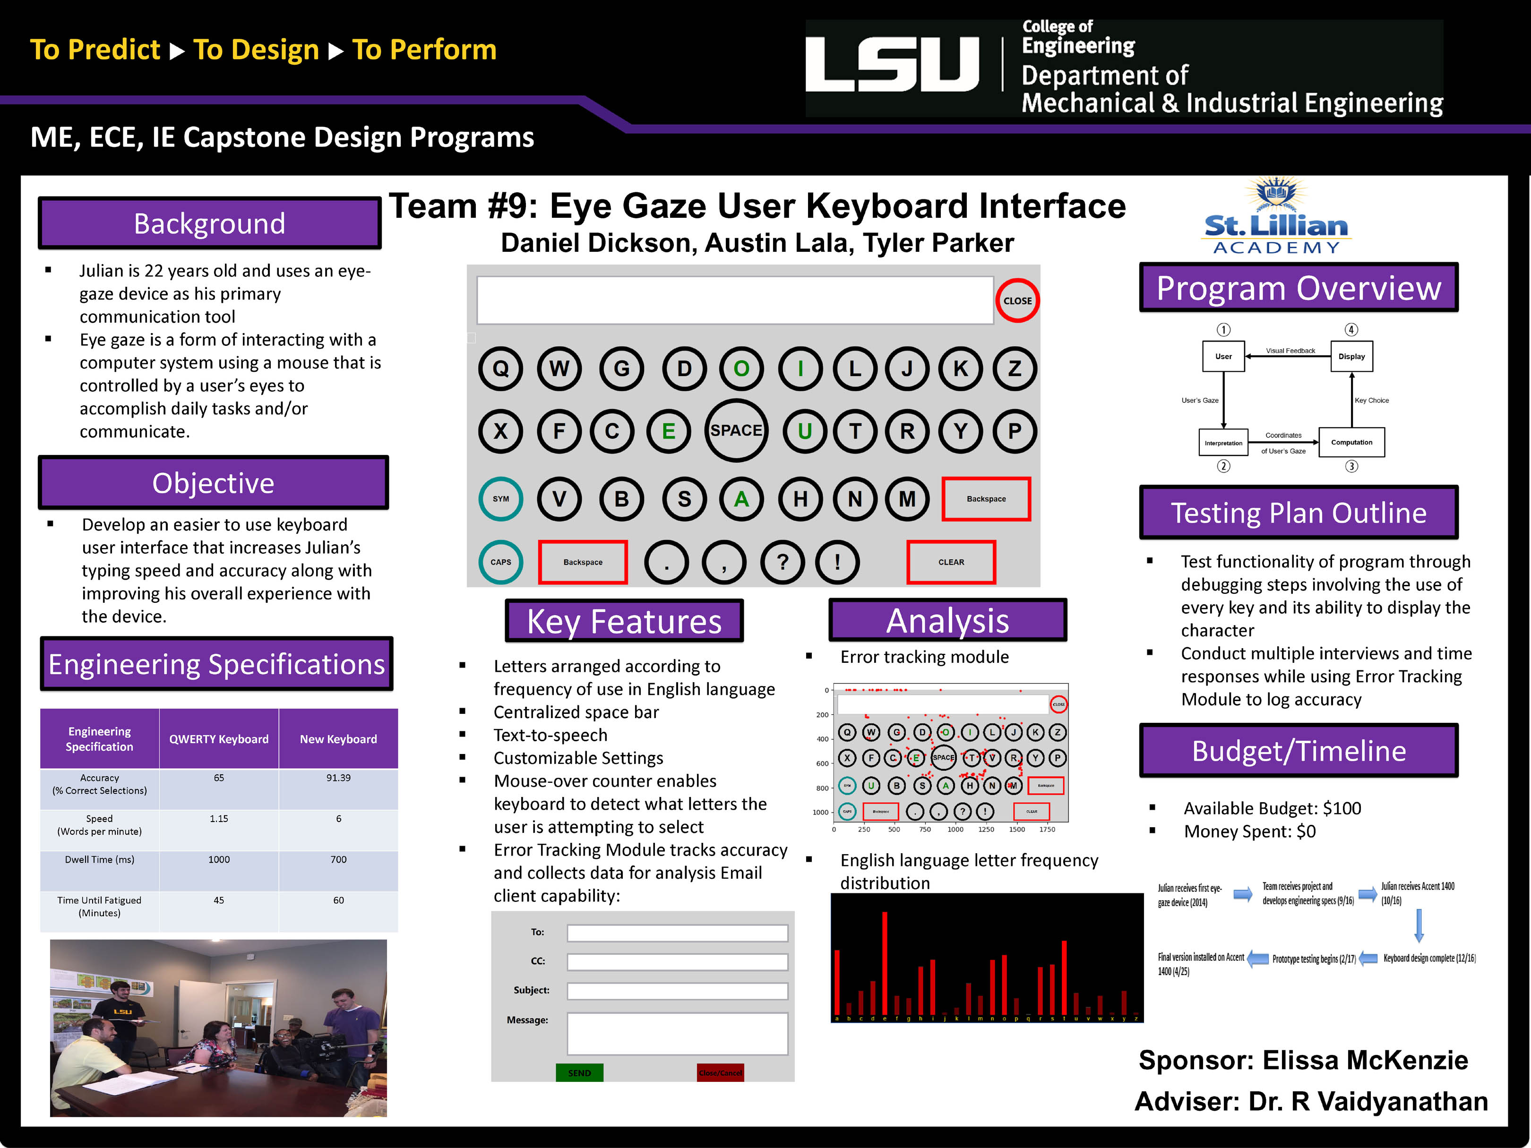Click the Q key on the keyboard

[500, 369]
